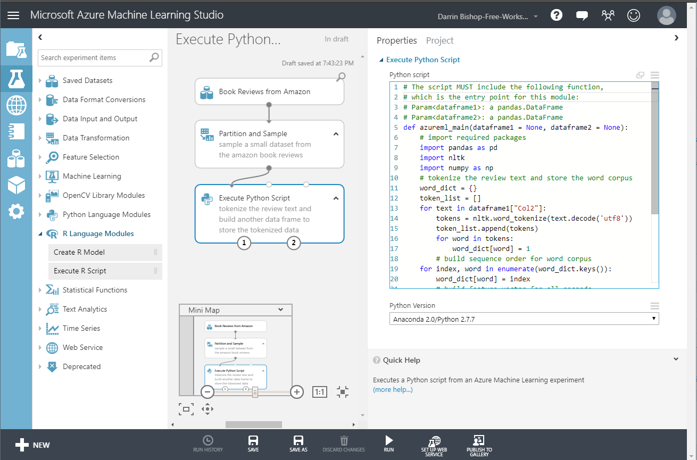697x460 pixels.
Task: Open the hamburger navigation menu
Action: tap(13, 15)
